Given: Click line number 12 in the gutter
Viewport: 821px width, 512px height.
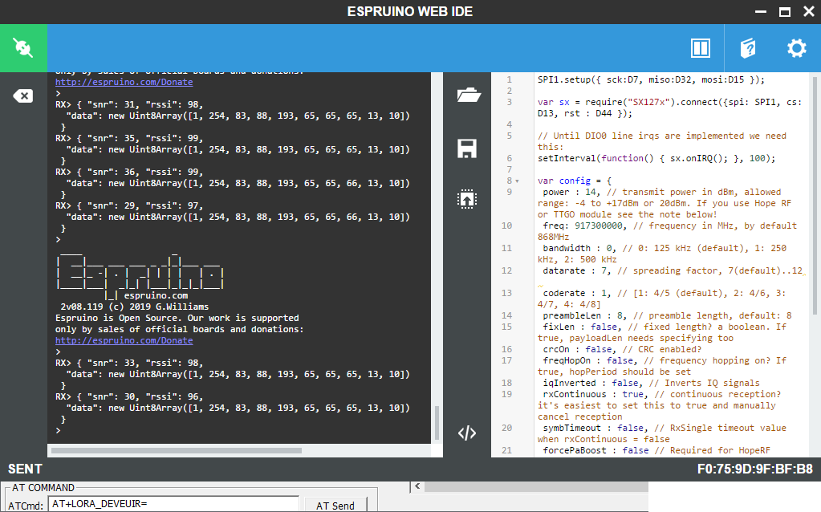Looking at the screenshot, I should pos(506,271).
